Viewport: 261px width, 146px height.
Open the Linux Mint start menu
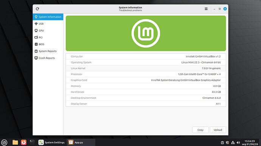tap(4, 142)
